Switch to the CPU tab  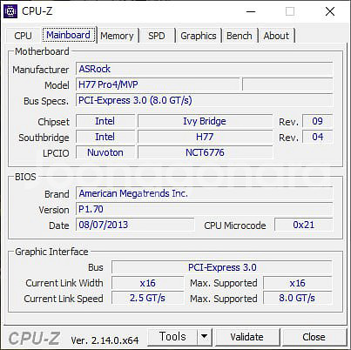(23, 36)
